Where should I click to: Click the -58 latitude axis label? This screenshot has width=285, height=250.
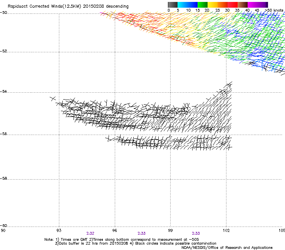(3, 178)
